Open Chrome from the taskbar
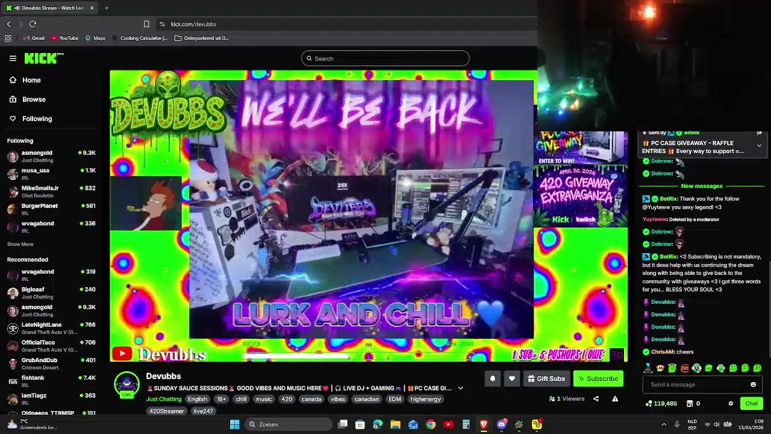 pos(431,424)
